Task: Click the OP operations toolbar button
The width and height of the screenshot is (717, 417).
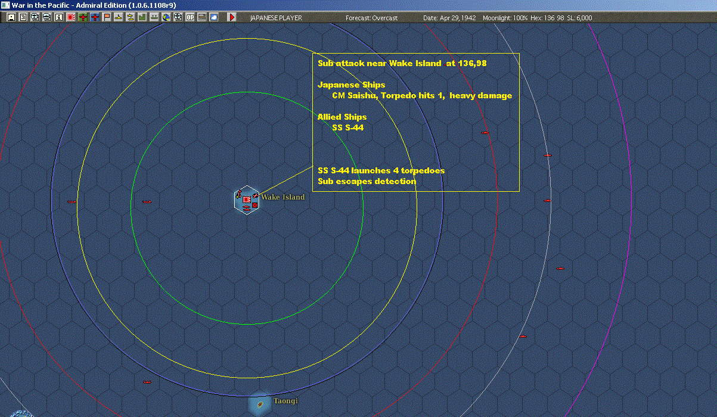Action: [x=190, y=18]
